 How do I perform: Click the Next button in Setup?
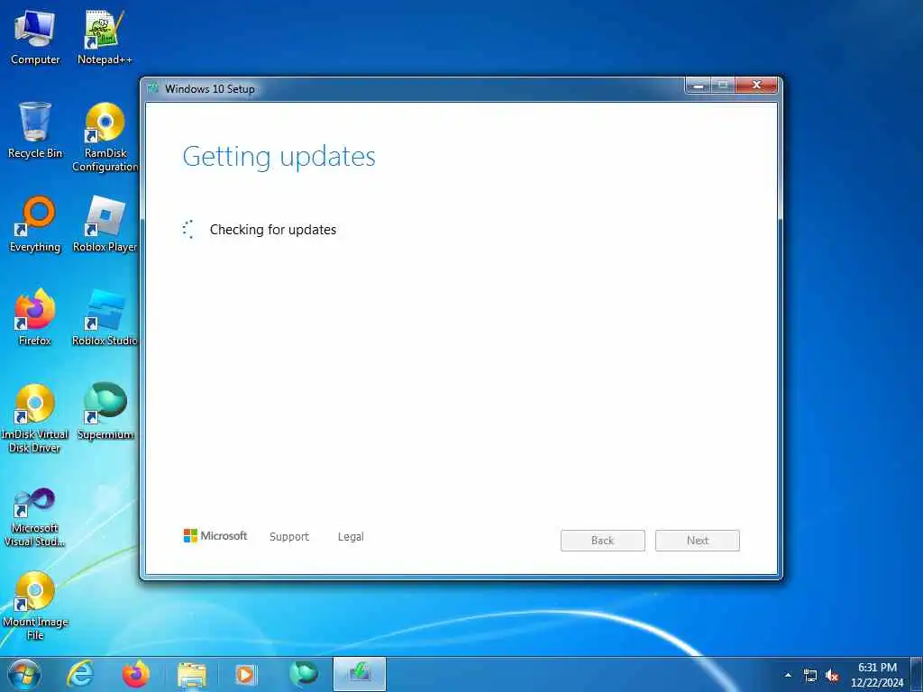pos(698,541)
